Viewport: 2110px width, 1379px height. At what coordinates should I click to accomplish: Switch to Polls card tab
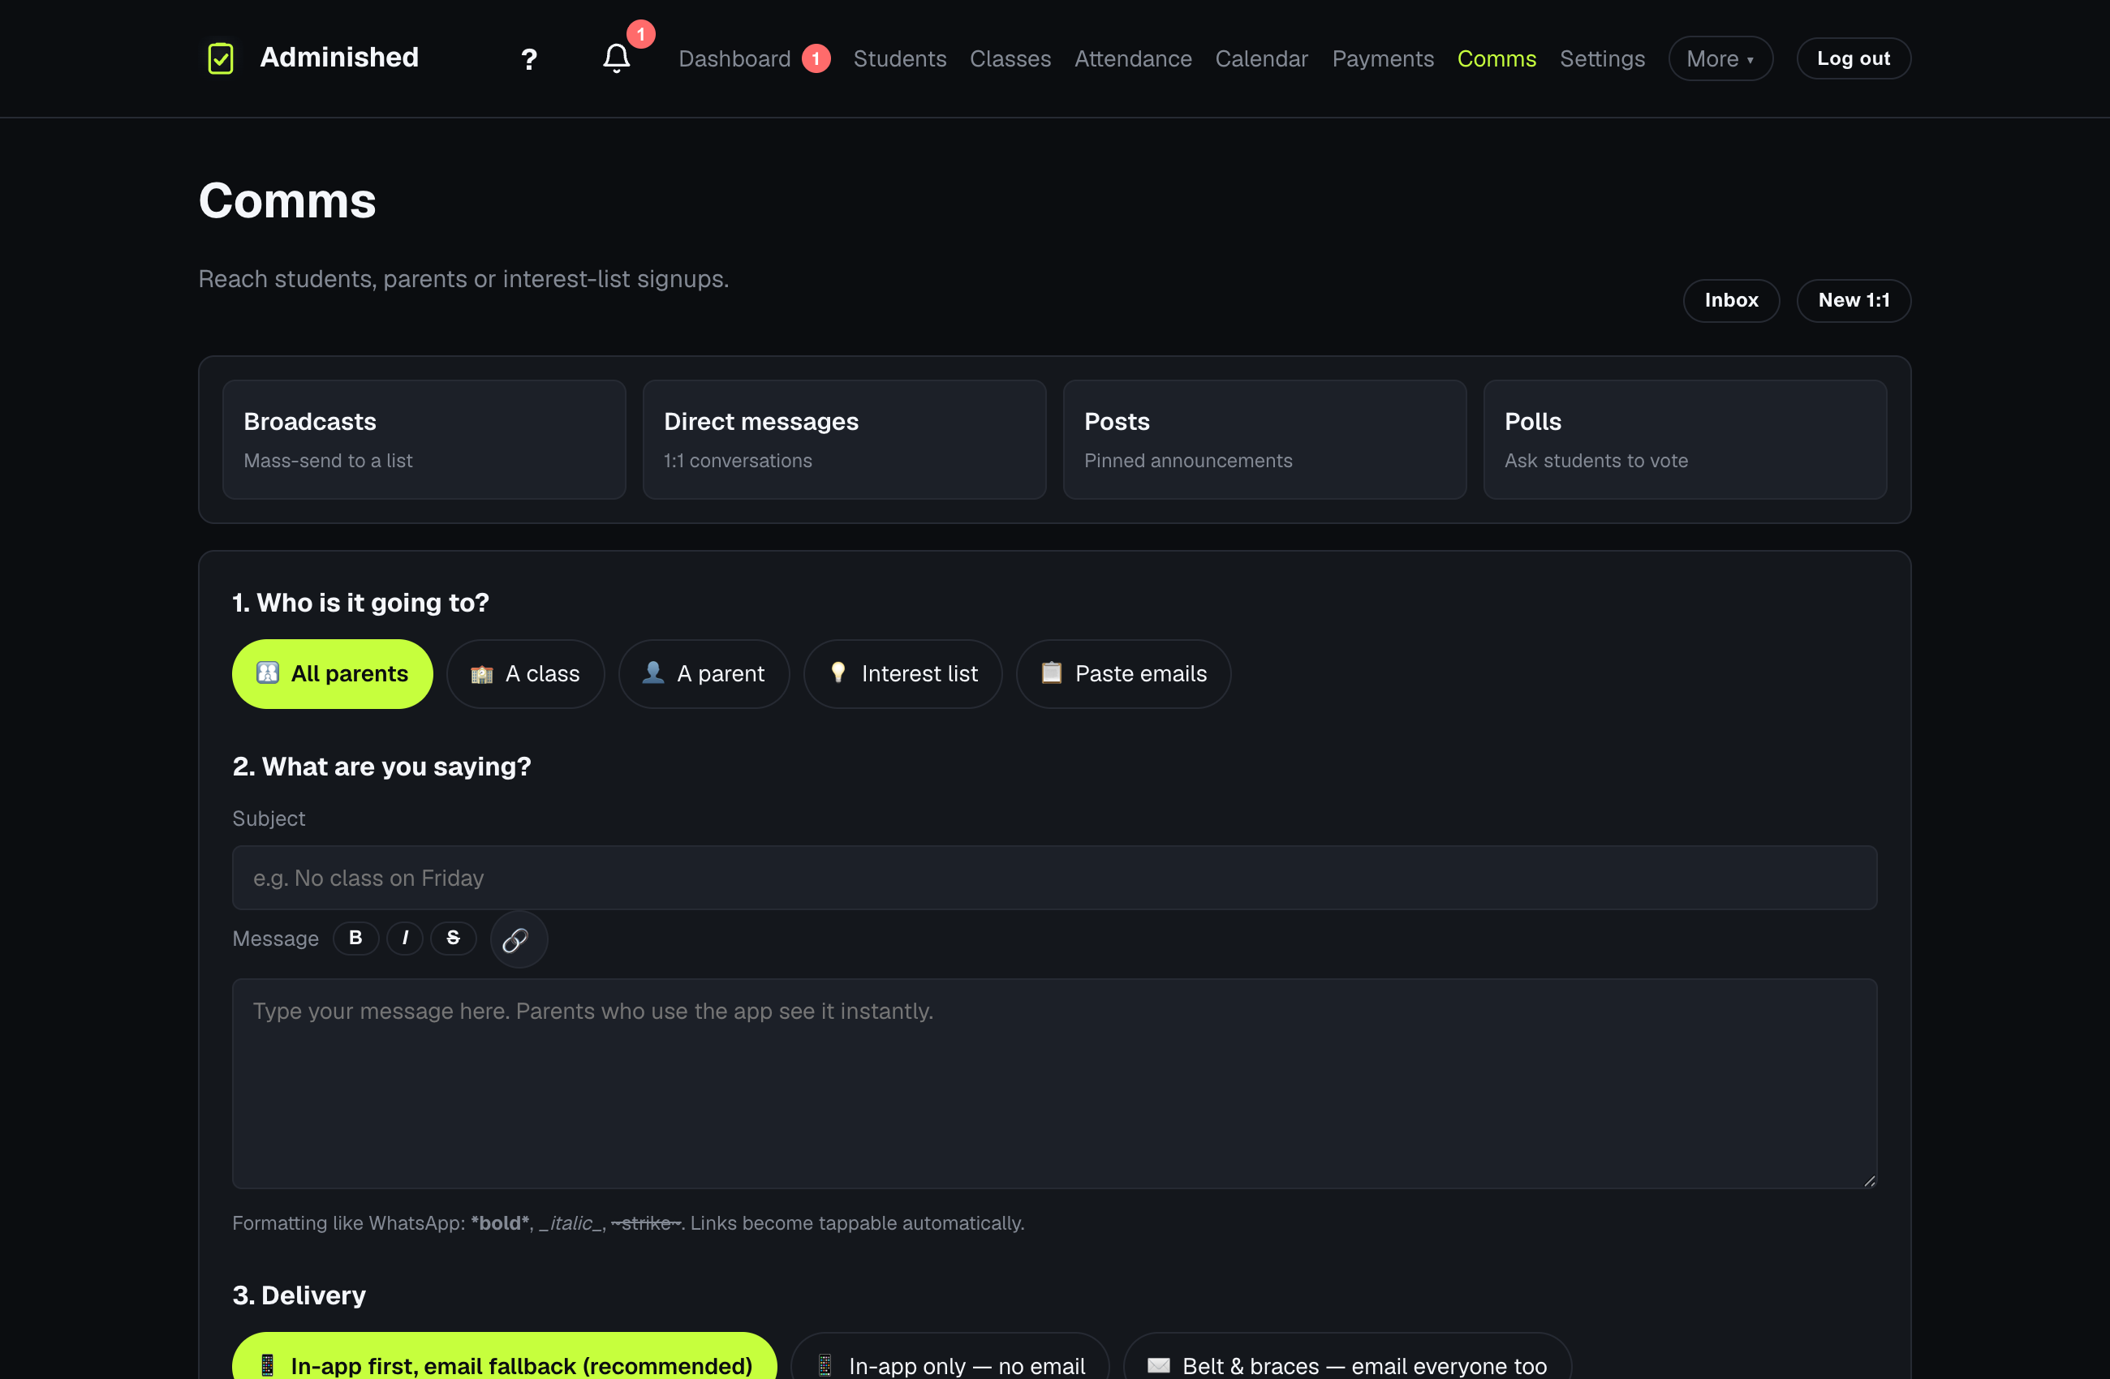point(1685,440)
